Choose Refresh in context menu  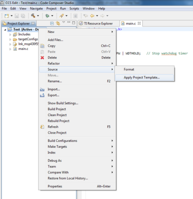pos(77,127)
